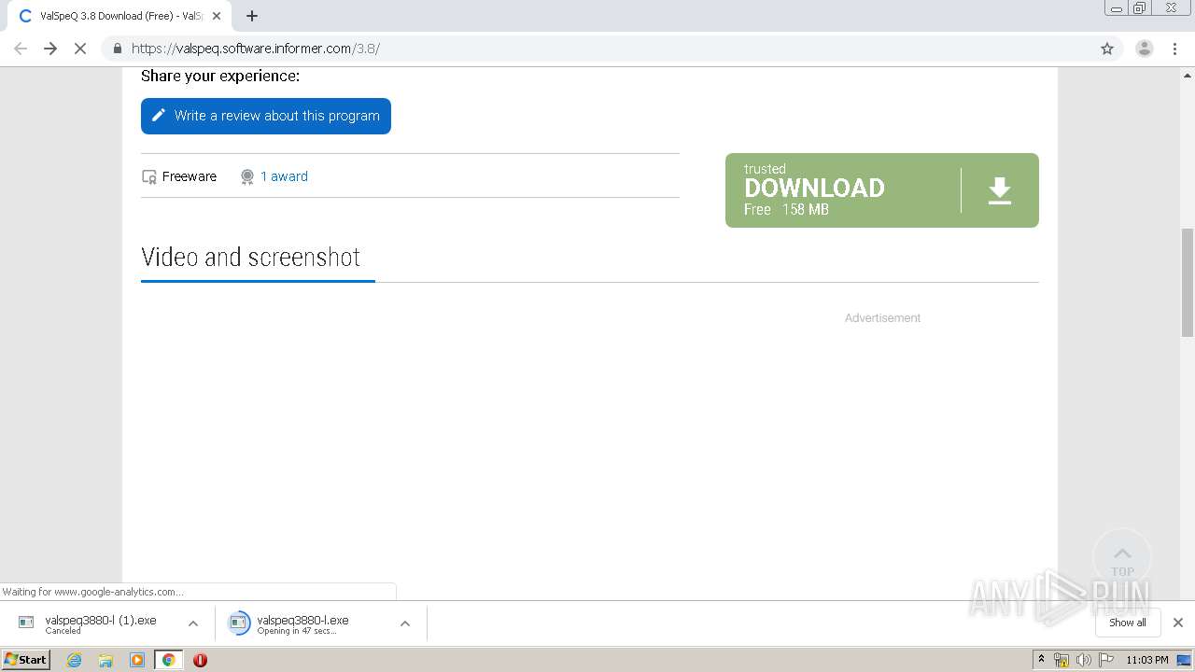The width and height of the screenshot is (1195, 672).
Task: Open options for valspeq3880-l (1).exe download
Action: (193, 623)
